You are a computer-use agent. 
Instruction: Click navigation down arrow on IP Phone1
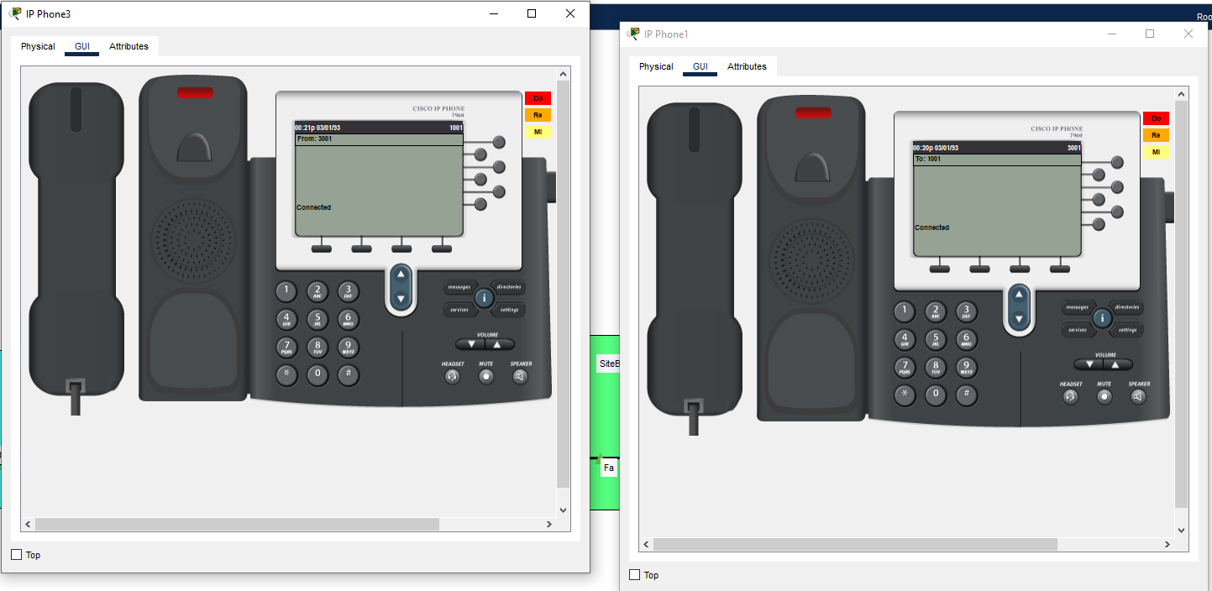(x=1020, y=318)
